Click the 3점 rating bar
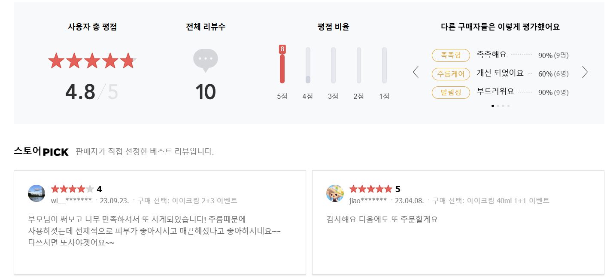 click(x=333, y=65)
